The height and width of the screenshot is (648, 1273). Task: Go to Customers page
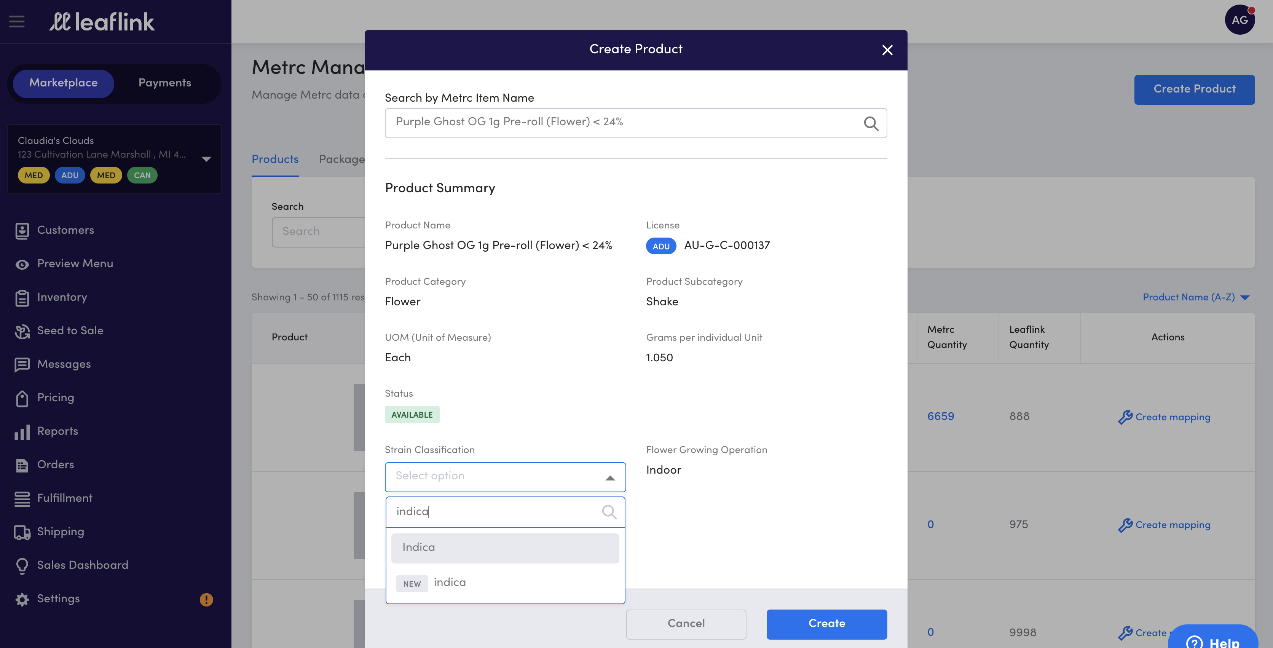[x=65, y=230]
